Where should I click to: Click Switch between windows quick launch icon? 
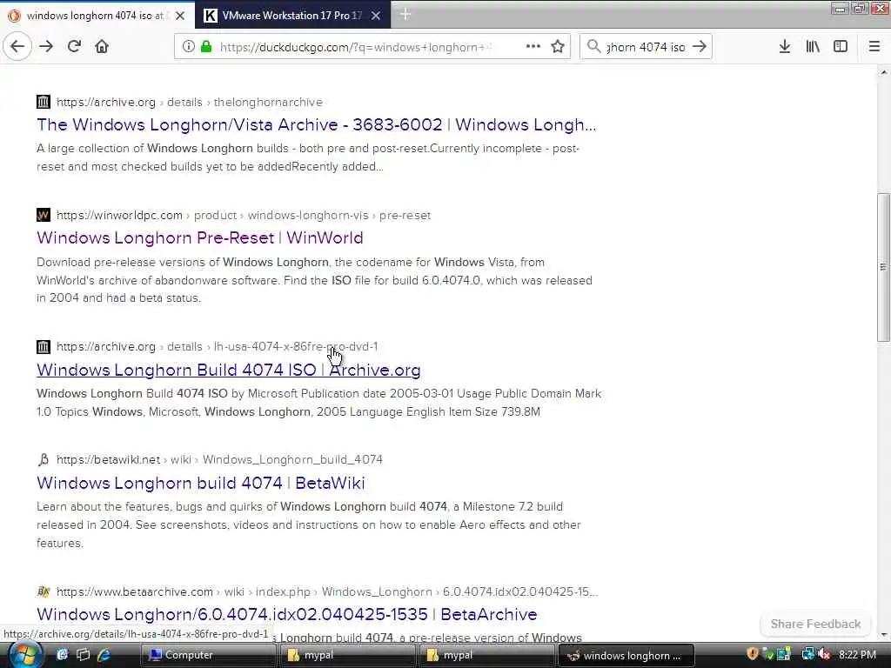(x=83, y=655)
